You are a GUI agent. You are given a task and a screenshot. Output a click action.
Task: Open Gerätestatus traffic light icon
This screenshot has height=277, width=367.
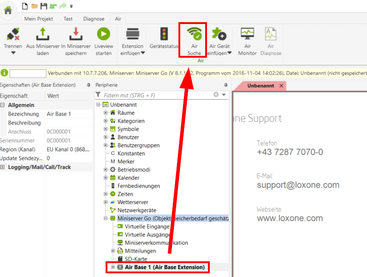164,34
